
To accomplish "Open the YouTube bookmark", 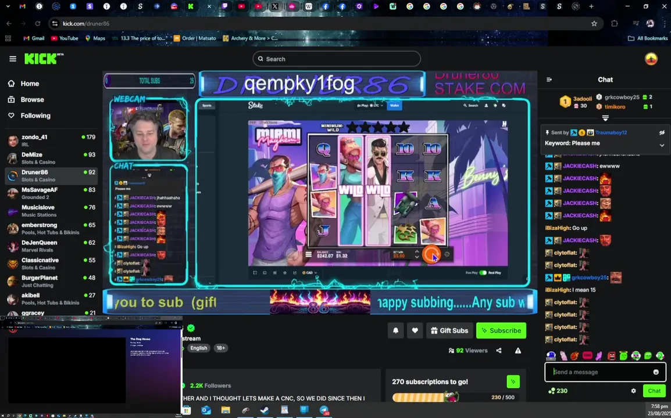I will click(64, 38).
